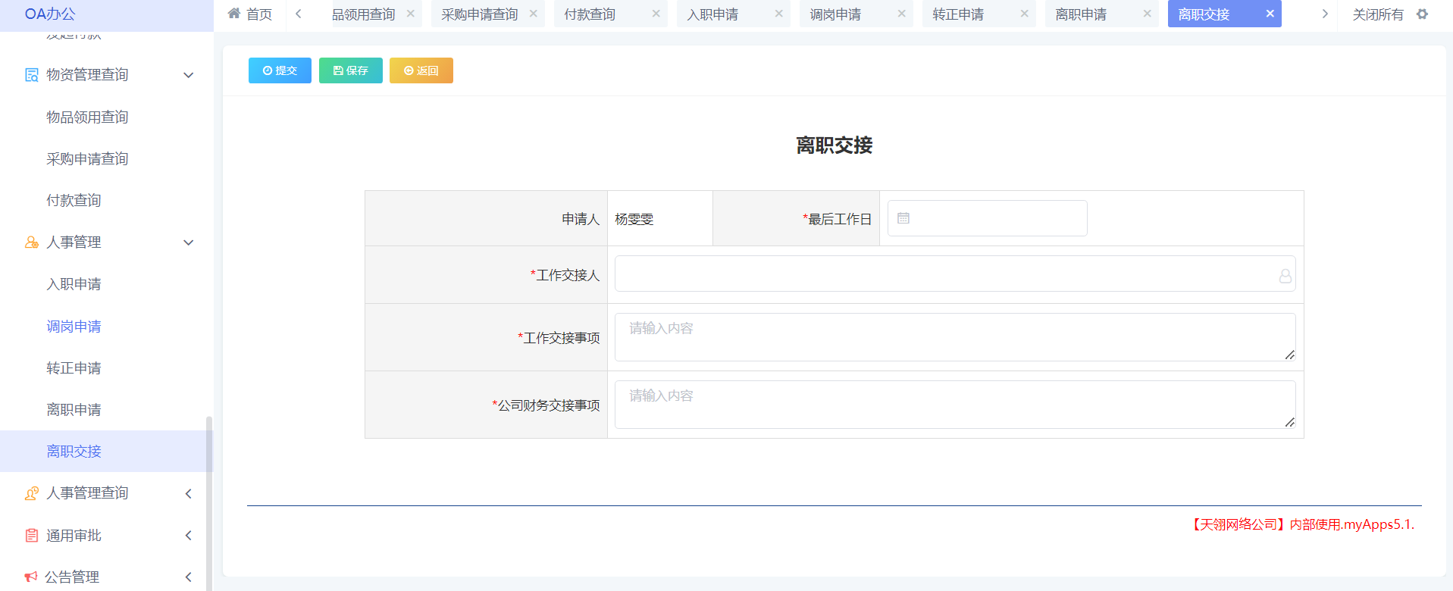Image resolution: width=1453 pixels, height=591 pixels.
Task: Open the calendar icon for 最后工作日
Action: (x=903, y=218)
